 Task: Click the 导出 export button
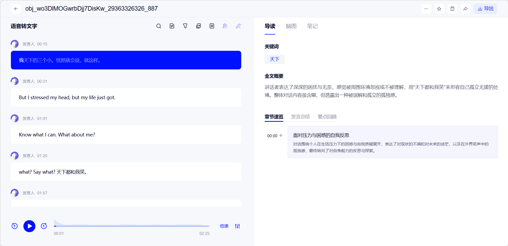pos(485,9)
